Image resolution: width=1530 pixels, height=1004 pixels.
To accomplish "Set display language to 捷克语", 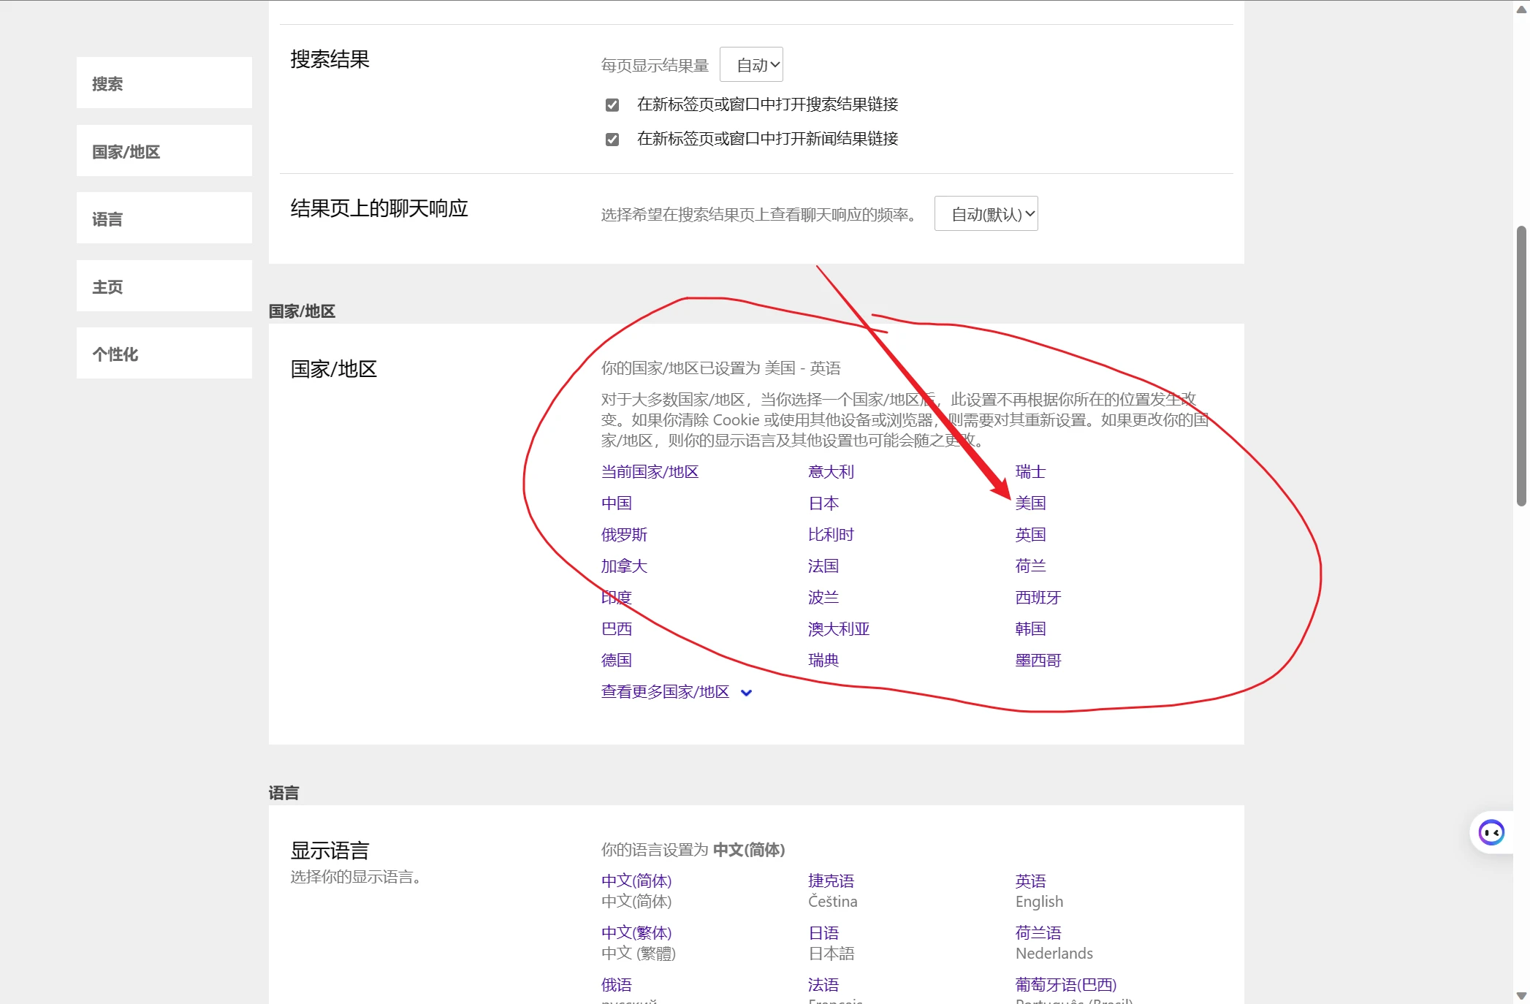I will pos(831,881).
